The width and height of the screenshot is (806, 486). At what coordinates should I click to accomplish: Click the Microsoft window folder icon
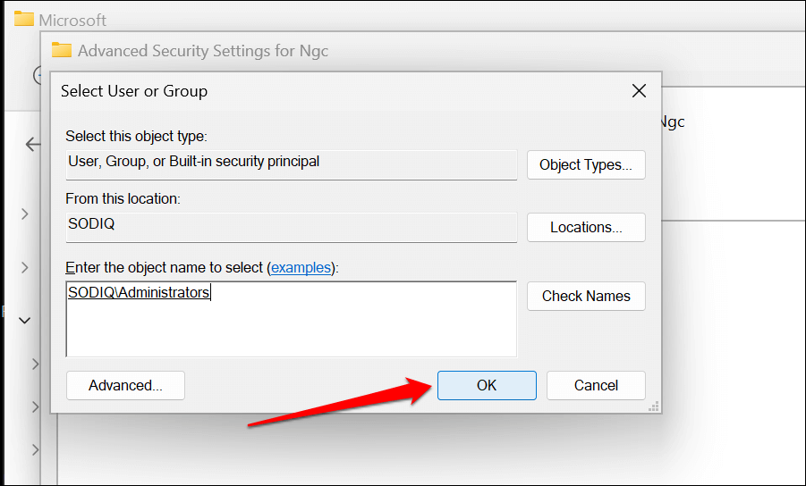(24, 20)
